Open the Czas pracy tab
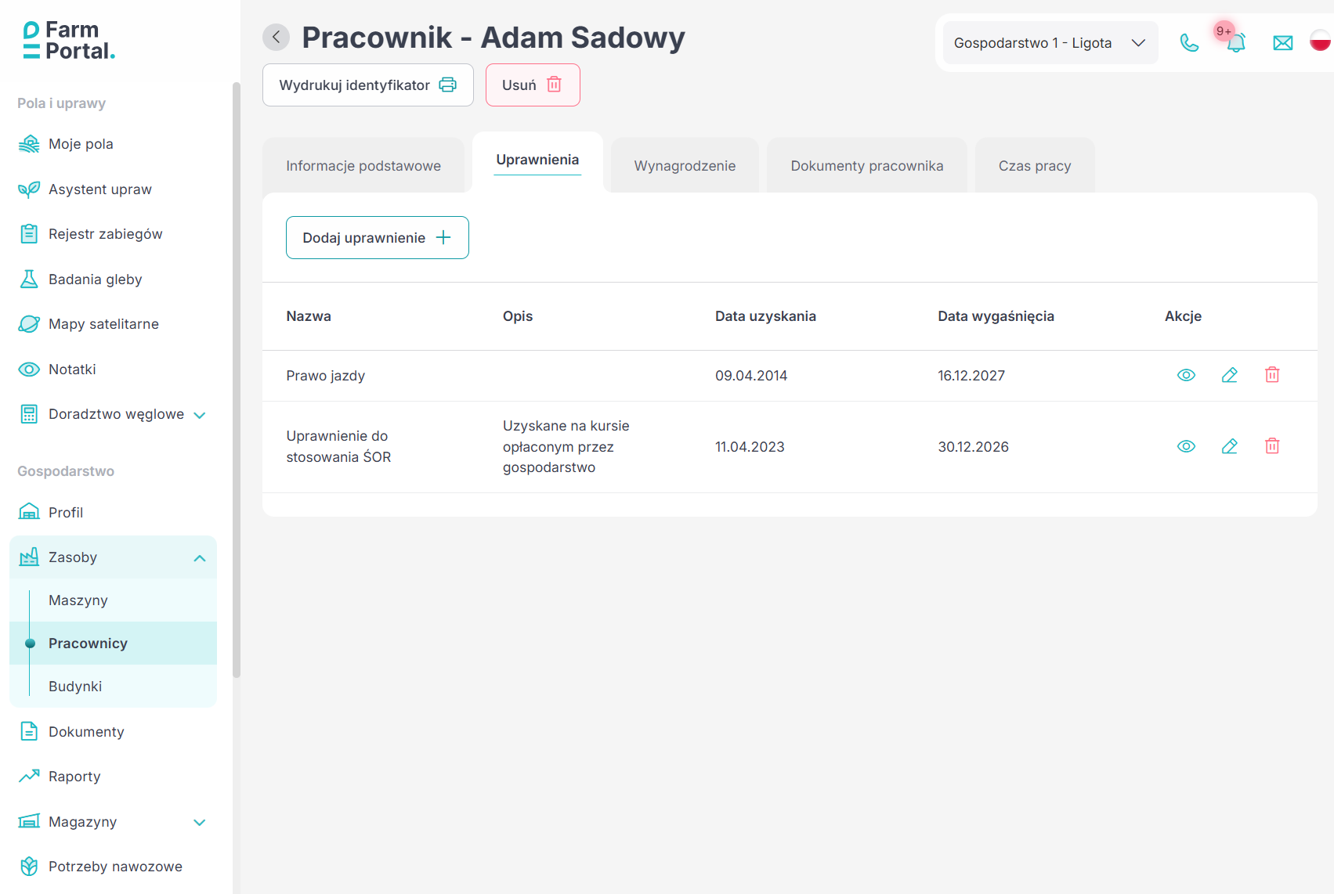 1034,166
